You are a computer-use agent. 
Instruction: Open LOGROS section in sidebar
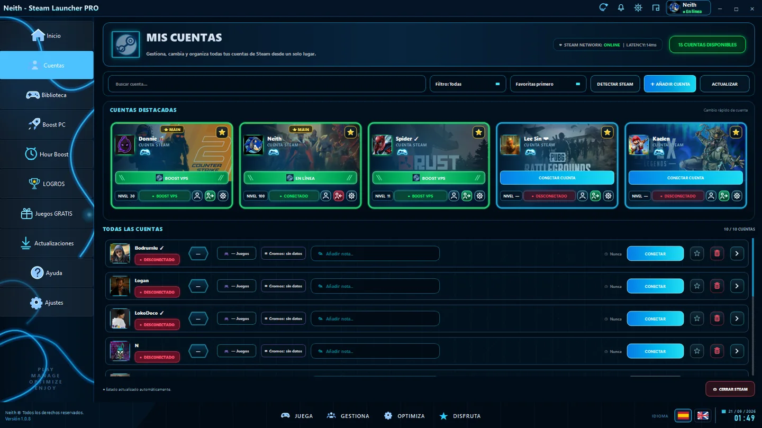click(x=47, y=184)
